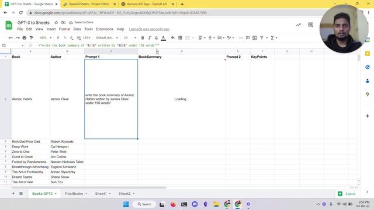Open text wrapping dropdown

221,37
